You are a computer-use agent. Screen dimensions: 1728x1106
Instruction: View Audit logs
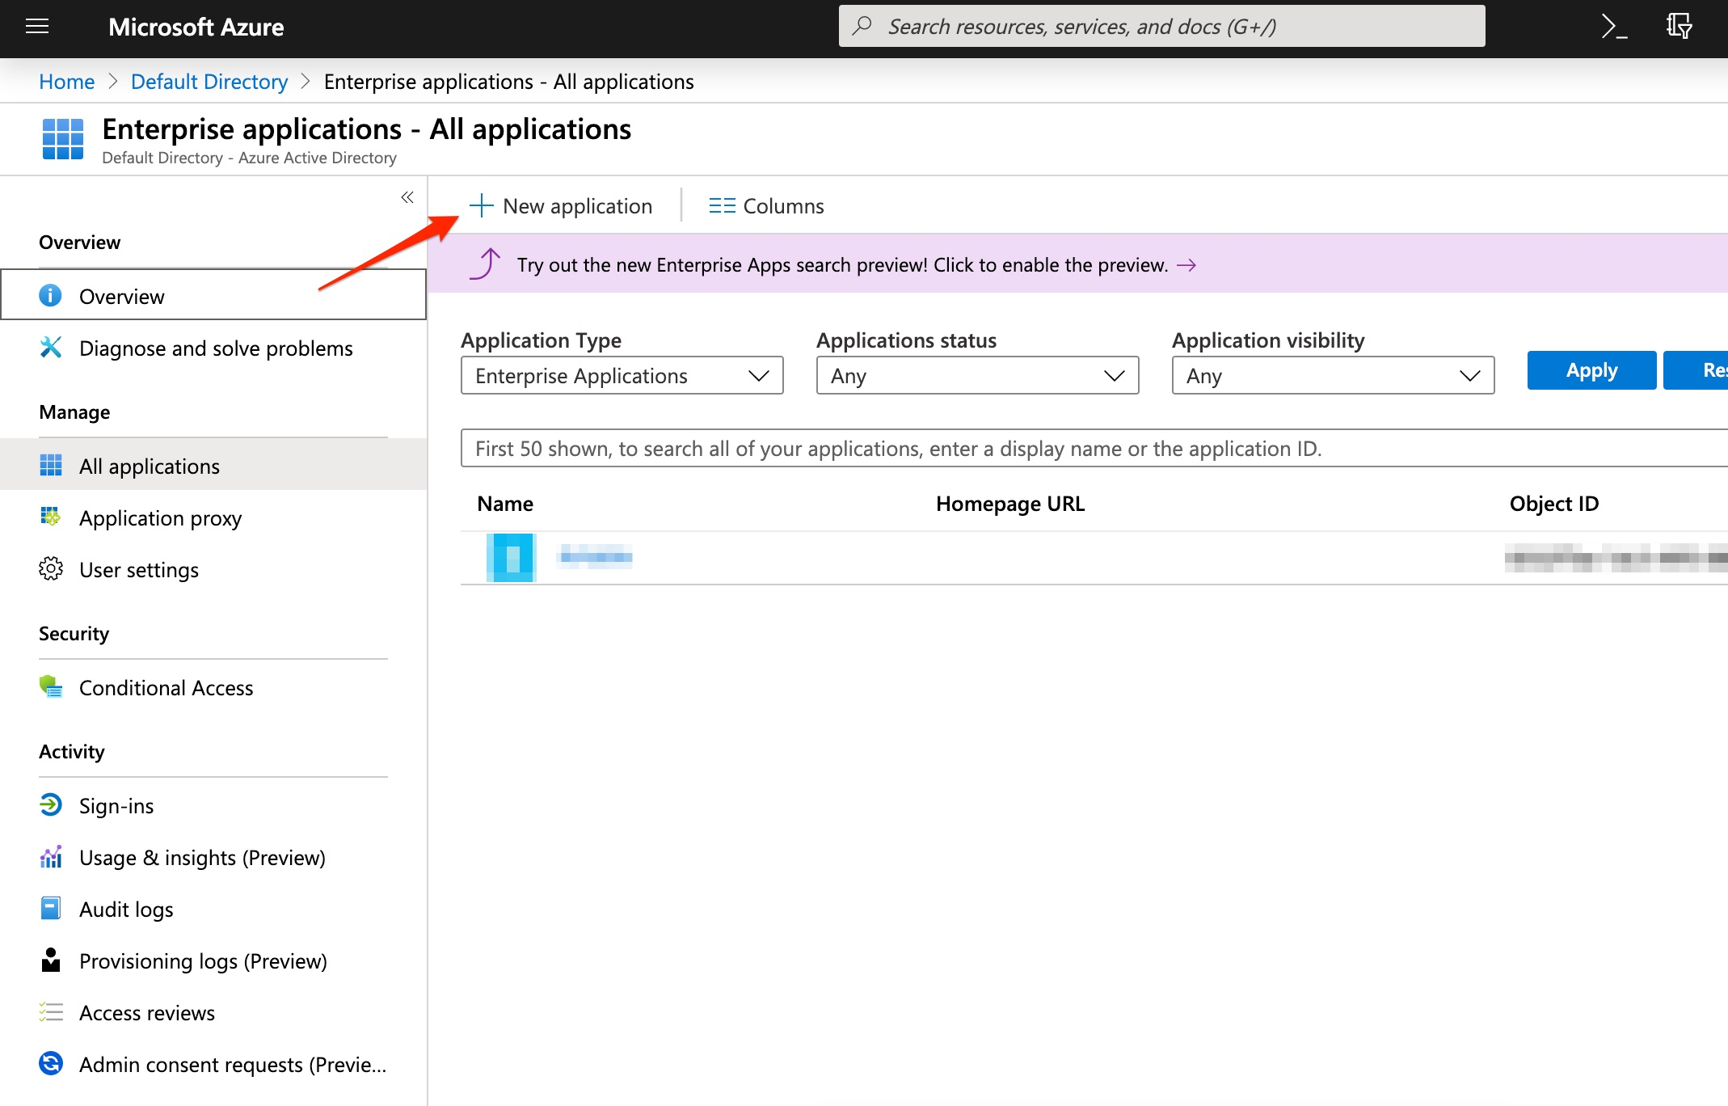tap(213, 909)
